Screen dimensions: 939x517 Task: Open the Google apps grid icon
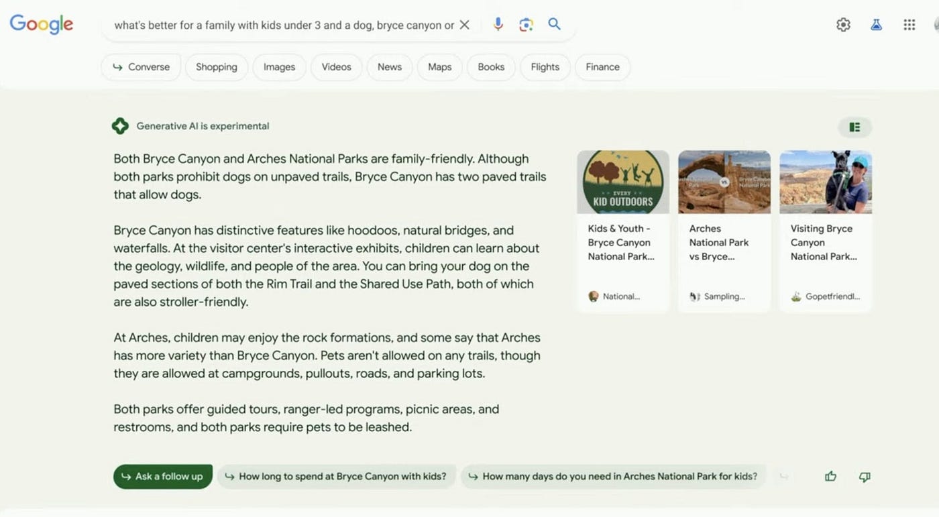click(909, 25)
